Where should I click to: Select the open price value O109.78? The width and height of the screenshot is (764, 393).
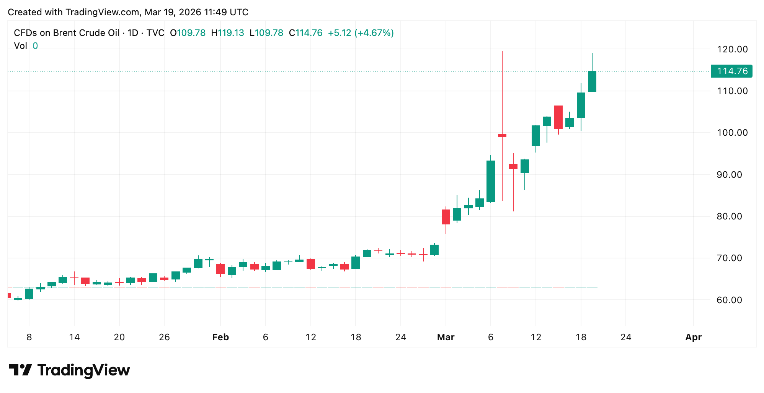tap(188, 33)
